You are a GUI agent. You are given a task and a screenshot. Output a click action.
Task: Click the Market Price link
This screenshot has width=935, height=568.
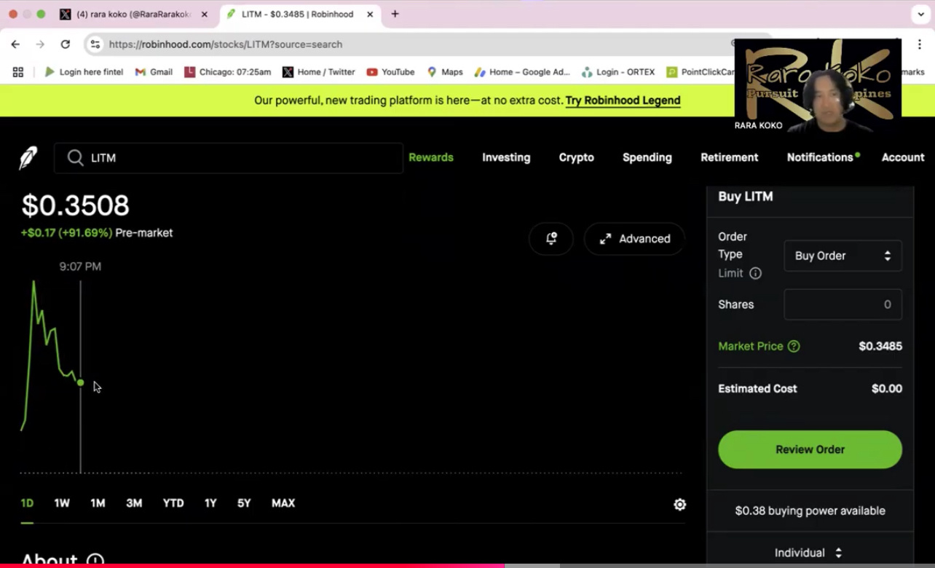coord(750,346)
